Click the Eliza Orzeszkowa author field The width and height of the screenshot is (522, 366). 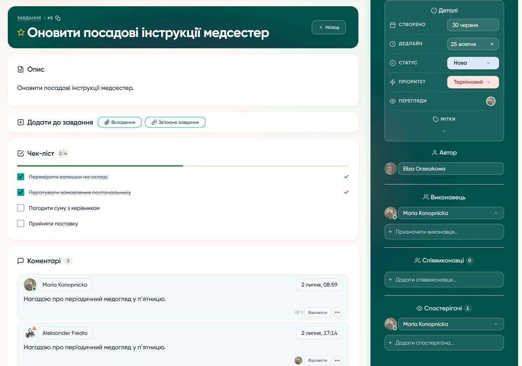tap(451, 169)
